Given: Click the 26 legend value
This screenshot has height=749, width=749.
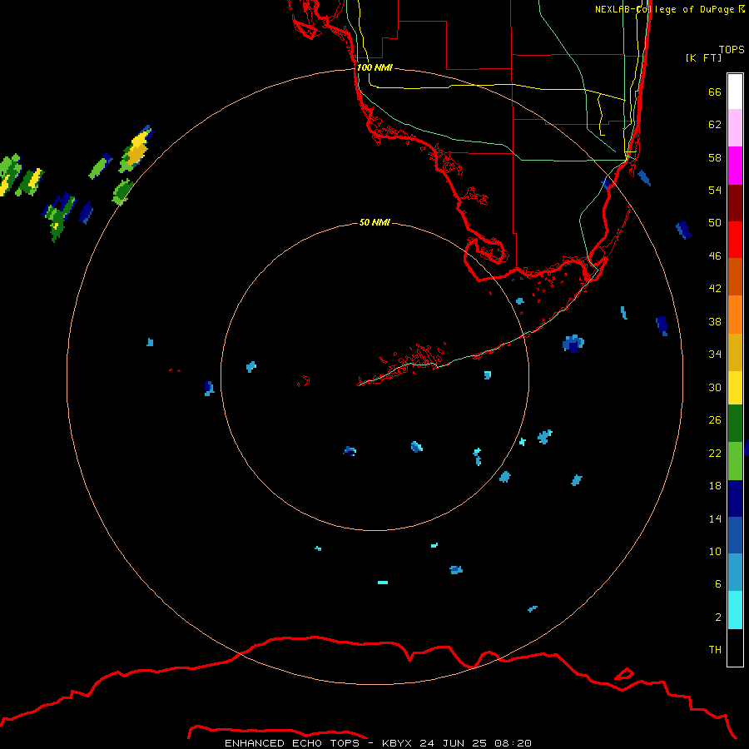Looking at the screenshot, I should click(715, 420).
